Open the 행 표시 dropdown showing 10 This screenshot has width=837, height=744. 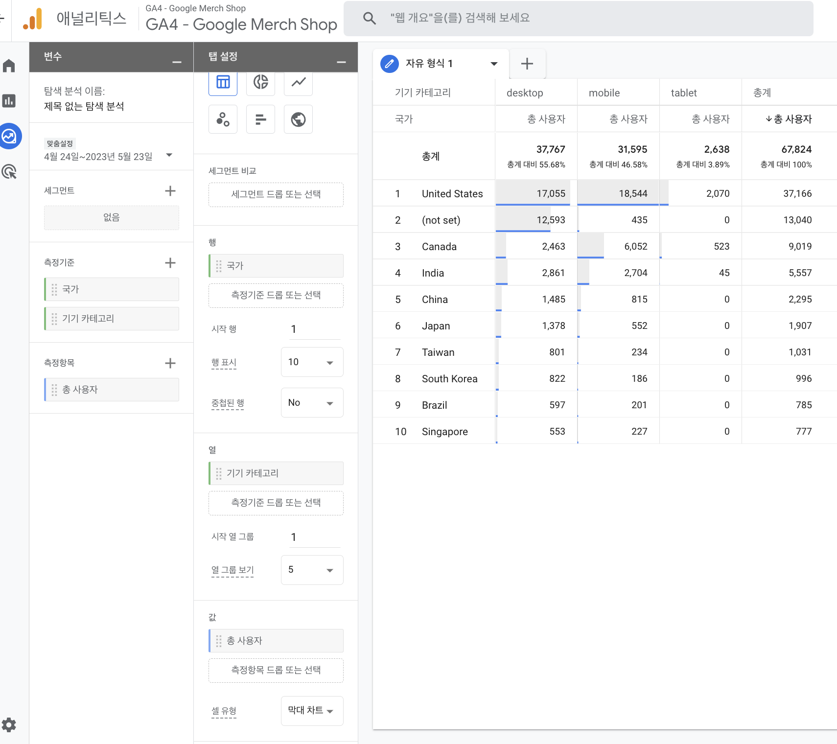tap(312, 362)
